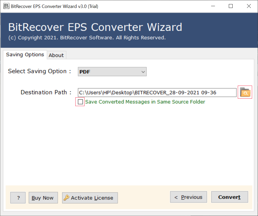
Task: Browse for destination folder with folder icon
Action: click(x=245, y=92)
